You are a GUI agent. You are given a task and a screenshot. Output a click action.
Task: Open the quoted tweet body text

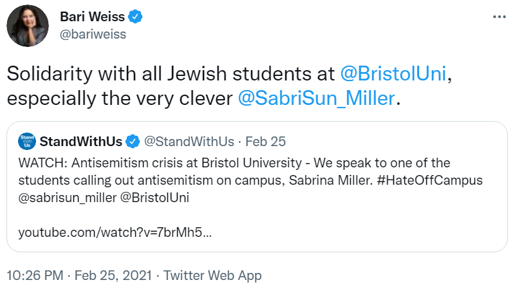pos(250,180)
